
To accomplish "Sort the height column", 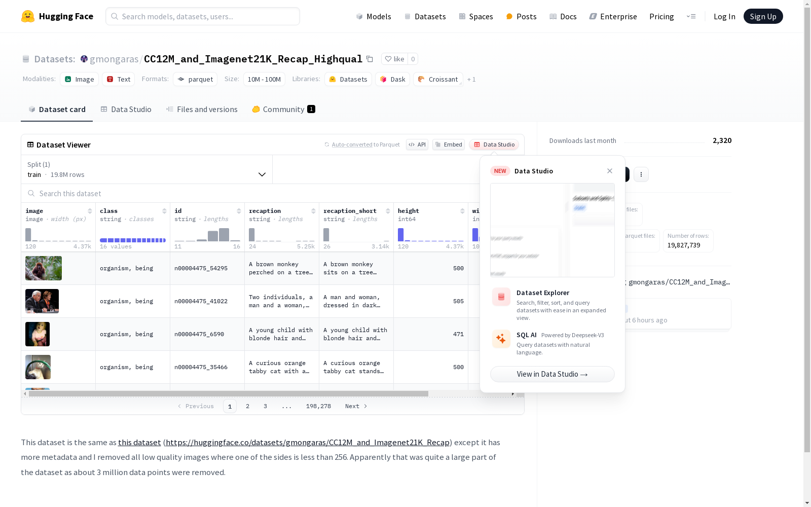I will [x=462, y=211].
